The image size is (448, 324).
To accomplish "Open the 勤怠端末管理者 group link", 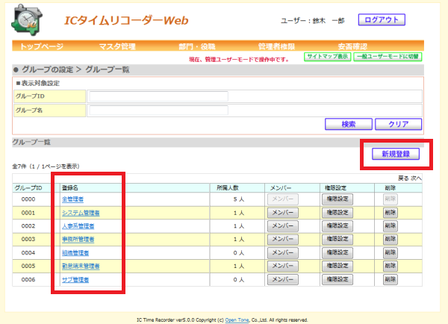I will click(x=81, y=266).
